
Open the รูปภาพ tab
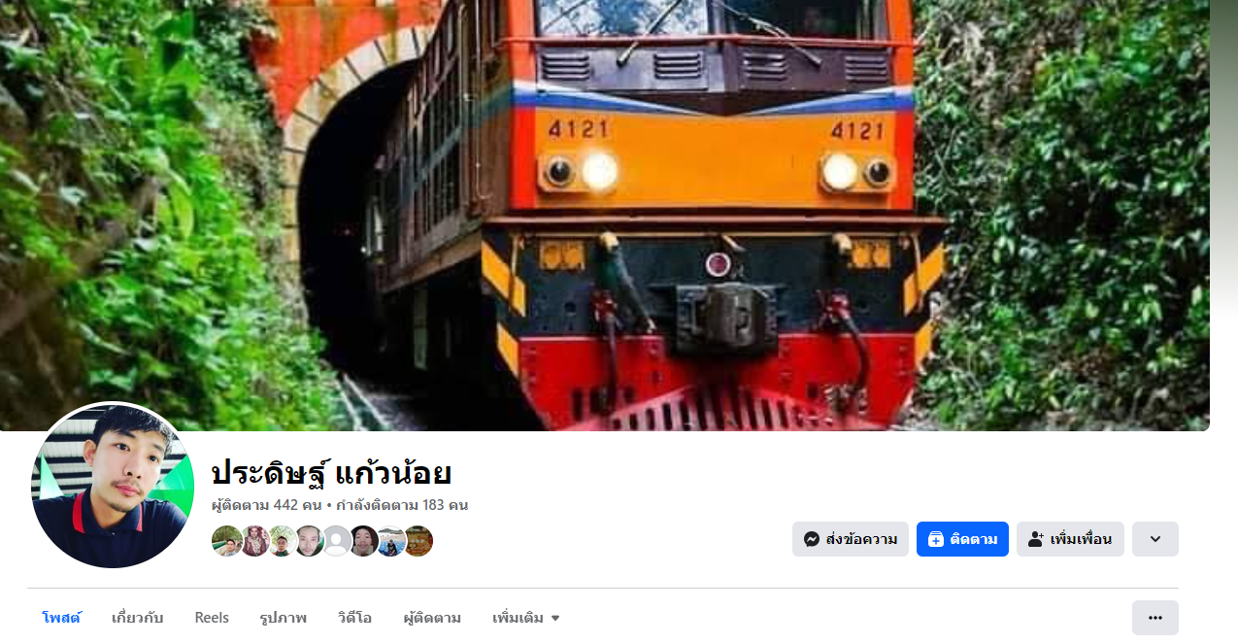(x=284, y=618)
